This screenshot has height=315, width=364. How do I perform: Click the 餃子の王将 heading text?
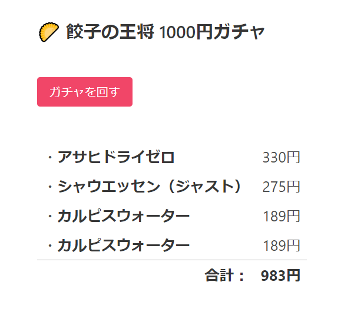click(111, 32)
